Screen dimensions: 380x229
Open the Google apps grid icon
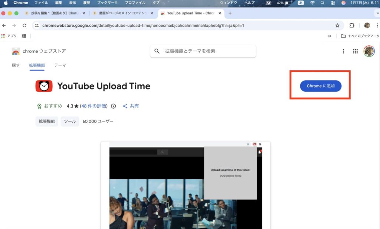coord(355,51)
